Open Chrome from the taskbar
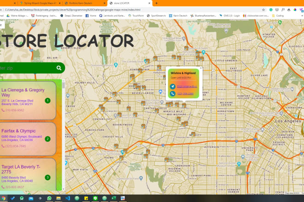 [x=3, y=198]
